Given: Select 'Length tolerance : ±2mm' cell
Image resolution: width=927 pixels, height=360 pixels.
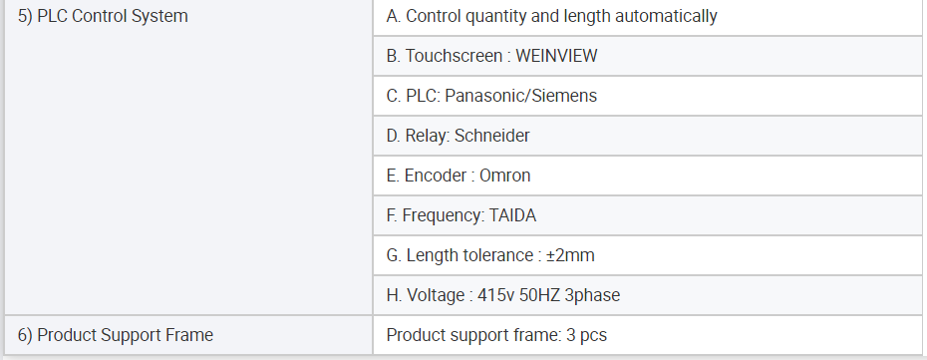Looking at the screenshot, I should tap(648, 255).
